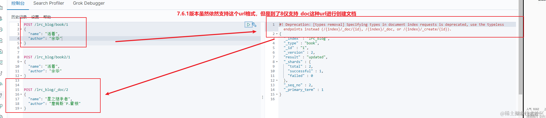The width and height of the screenshot is (546, 118).
Task: Click the "name": "星之继承者" line
Action: 50,99
